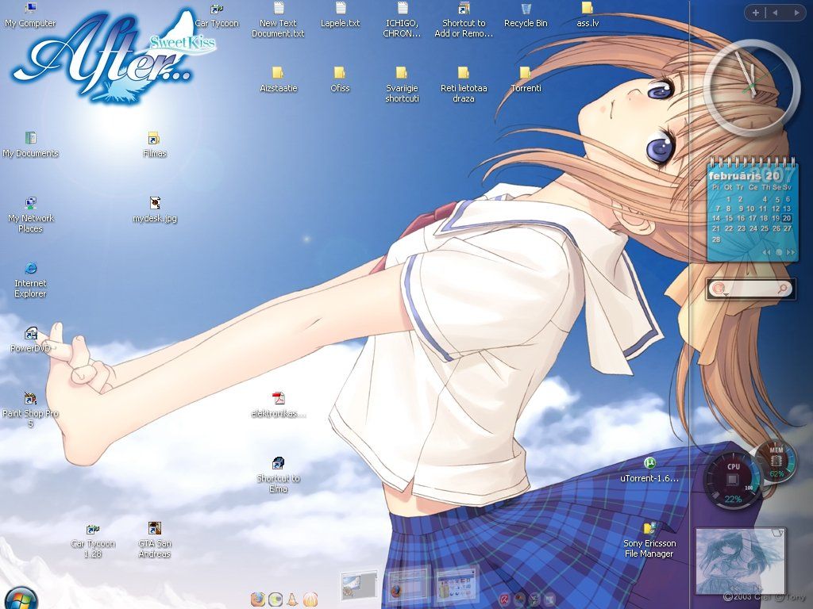Click the orange shell icon in quick launch

coord(310,599)
